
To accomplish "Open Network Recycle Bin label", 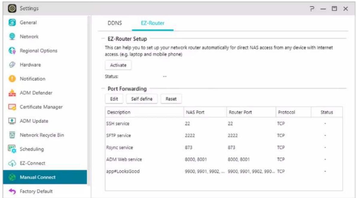I will [42, 135].
